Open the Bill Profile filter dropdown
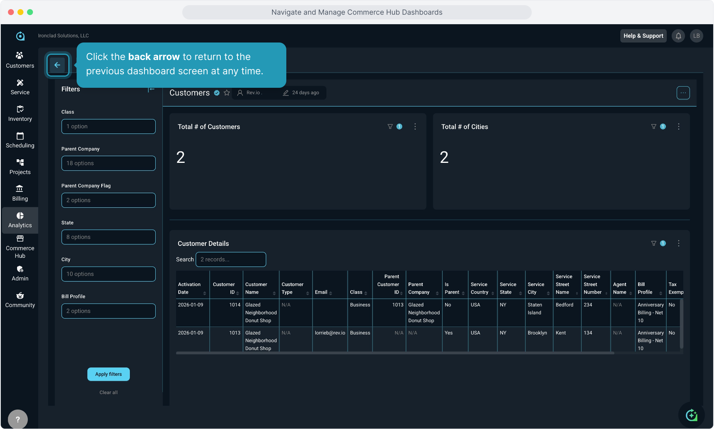Image resolution: width=714 pixels, height=429 pixels. tap(108, 311)
